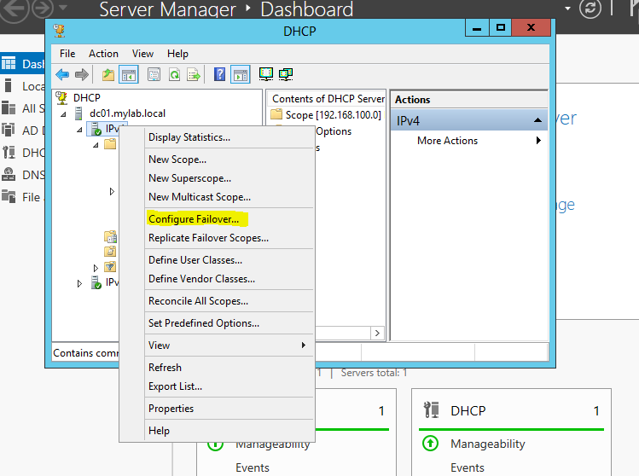Click the green Refresh toolbar icon

point(174,74)
